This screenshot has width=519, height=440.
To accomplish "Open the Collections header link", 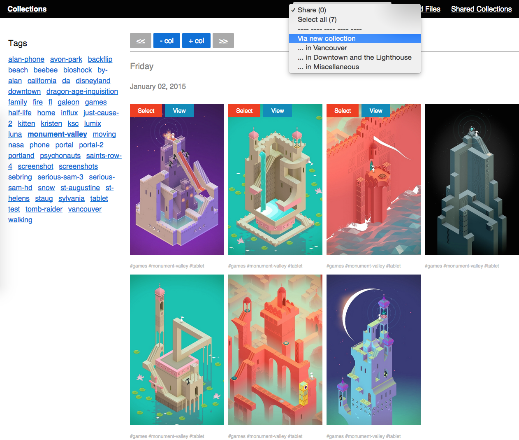I will (27, 9).
